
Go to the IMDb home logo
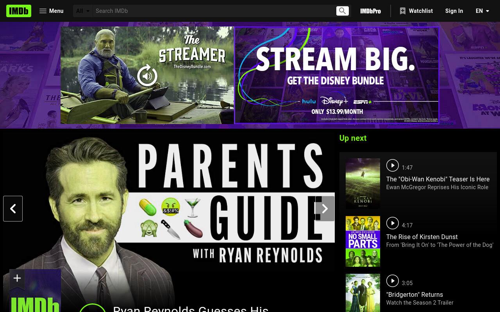pos(19,11)
